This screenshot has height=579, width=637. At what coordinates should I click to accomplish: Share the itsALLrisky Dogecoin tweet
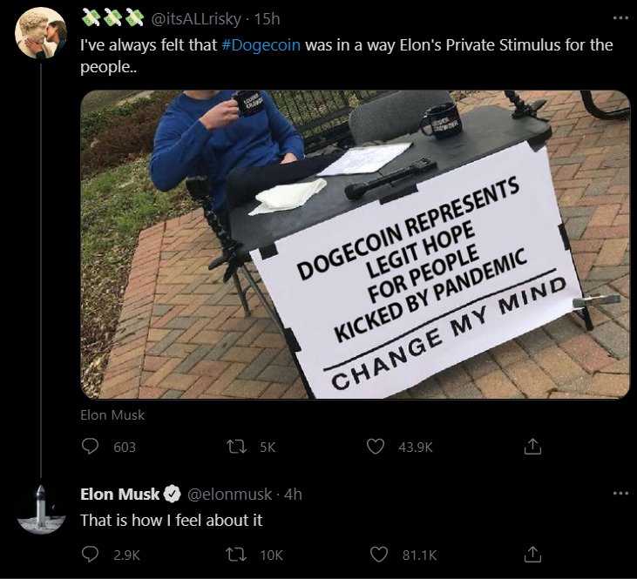532,447
